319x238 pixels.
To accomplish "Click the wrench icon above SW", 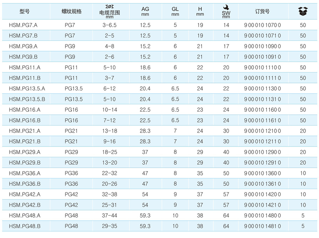I will point(226,7).
